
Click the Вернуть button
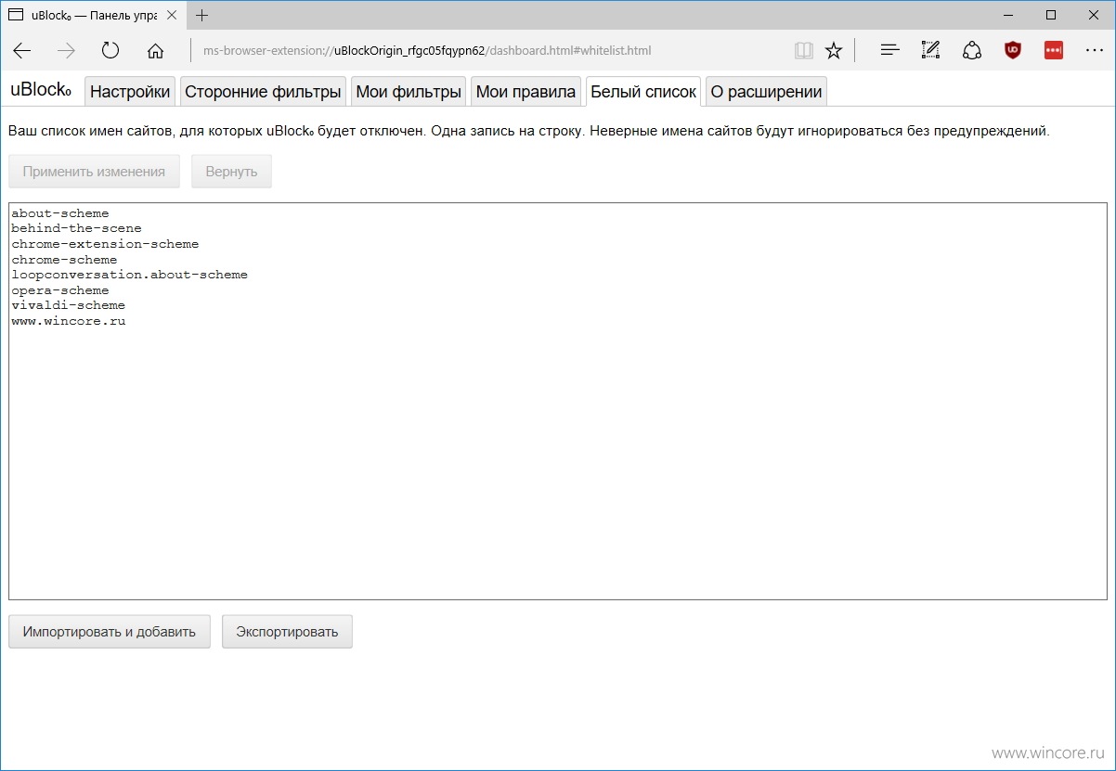(x=231, y=172)
